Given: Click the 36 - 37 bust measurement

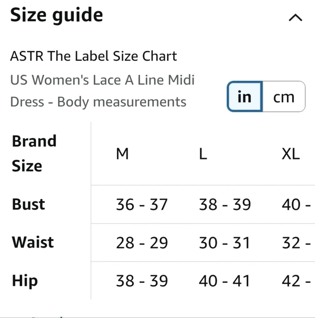Looking at the screenshot, I should pyautogui.click(x=141, y=205).
